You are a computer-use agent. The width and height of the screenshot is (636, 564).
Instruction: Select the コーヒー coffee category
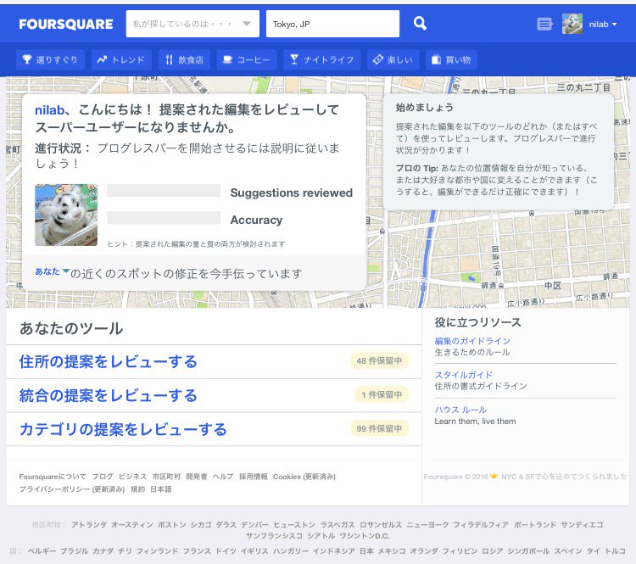pyautogui.click(x=246, y=59)
